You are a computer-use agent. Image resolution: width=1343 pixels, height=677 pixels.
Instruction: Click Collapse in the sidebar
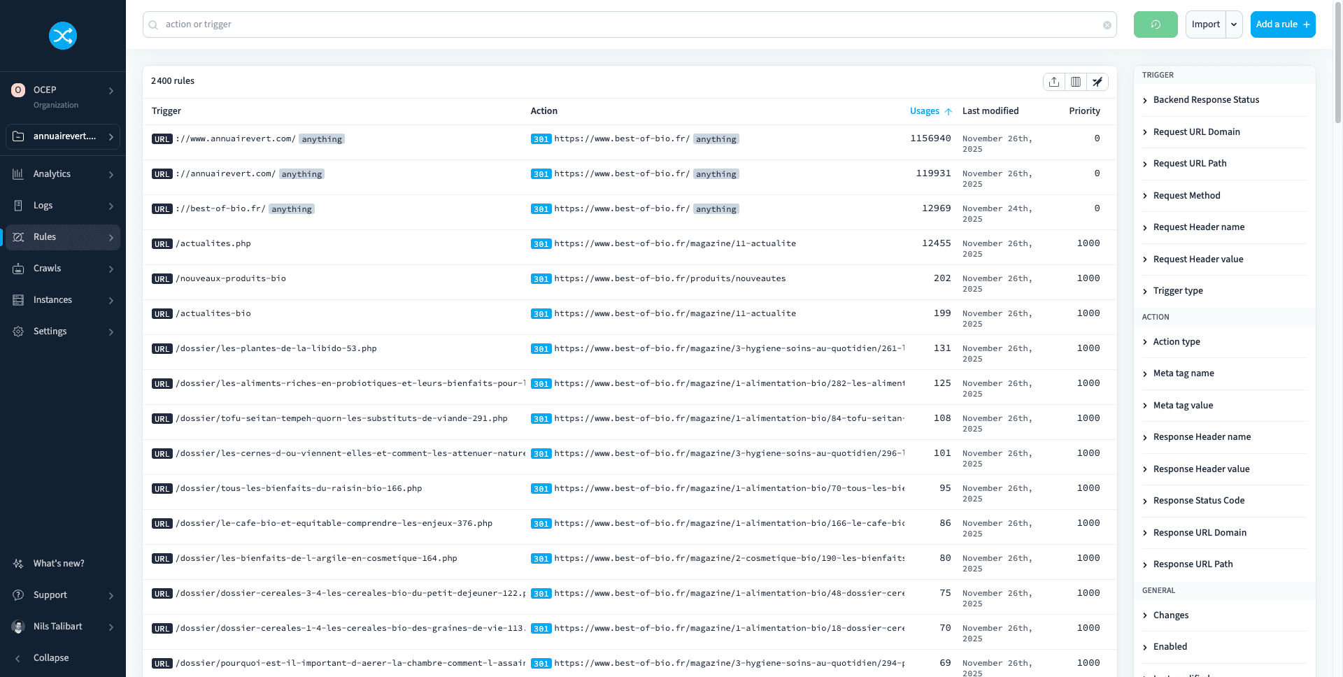point(51,658)
